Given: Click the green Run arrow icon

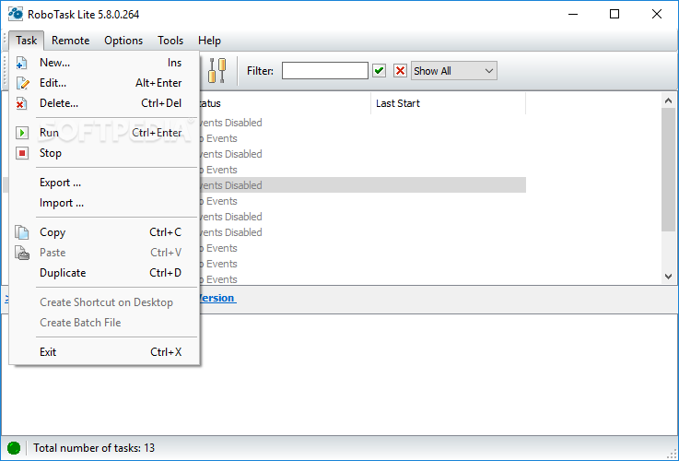Looking at the screenshot, I should (x=22, y=133).
